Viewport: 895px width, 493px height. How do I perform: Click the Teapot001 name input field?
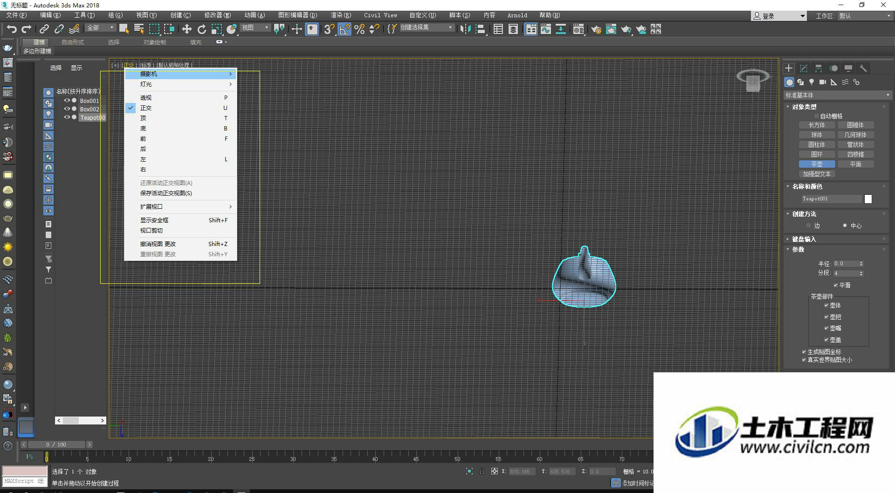coord(832,199)
